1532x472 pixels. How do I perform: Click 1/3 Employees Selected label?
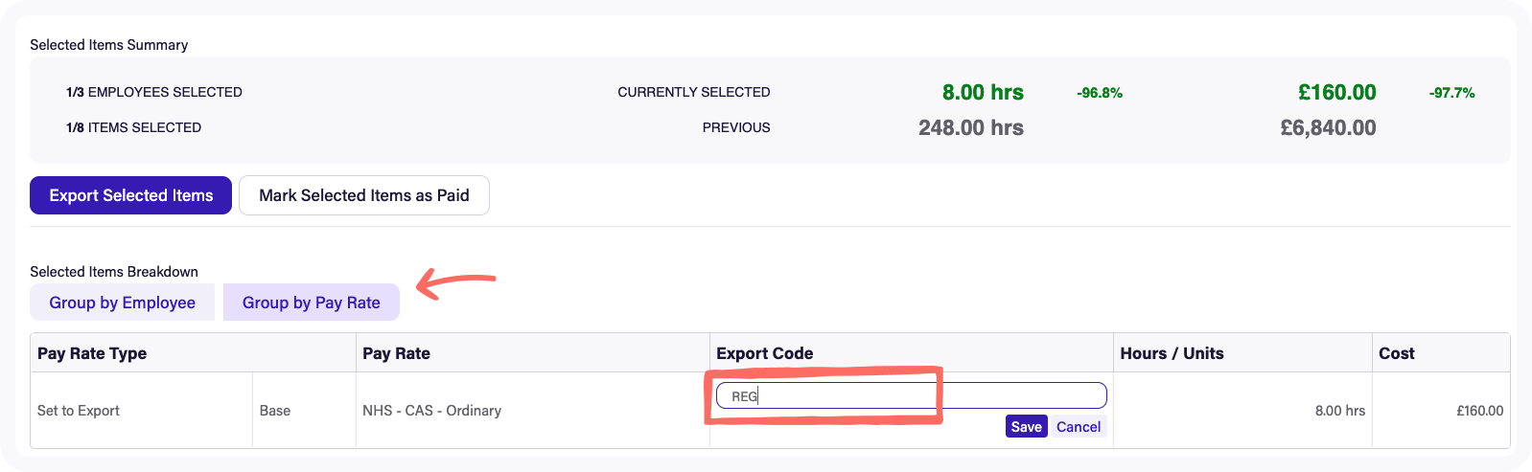tap(153, 93)
